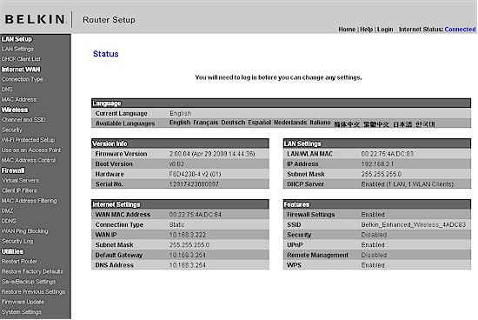Click the WPS Enabled value

tap(373, 265)
